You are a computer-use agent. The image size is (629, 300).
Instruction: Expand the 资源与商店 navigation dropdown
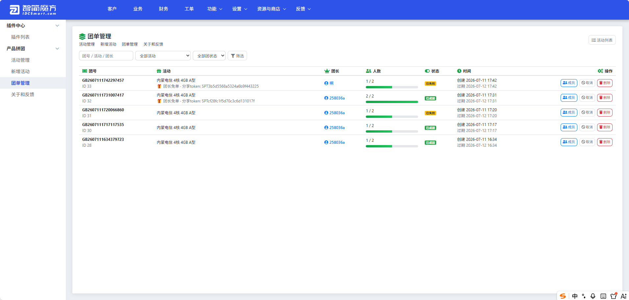point(272,9)
